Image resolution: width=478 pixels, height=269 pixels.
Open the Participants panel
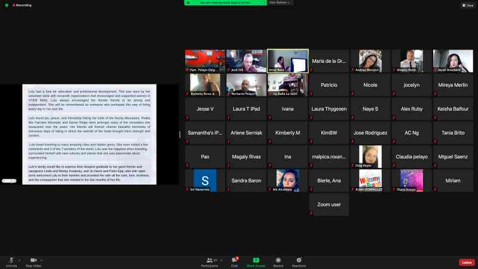point(210,261)
